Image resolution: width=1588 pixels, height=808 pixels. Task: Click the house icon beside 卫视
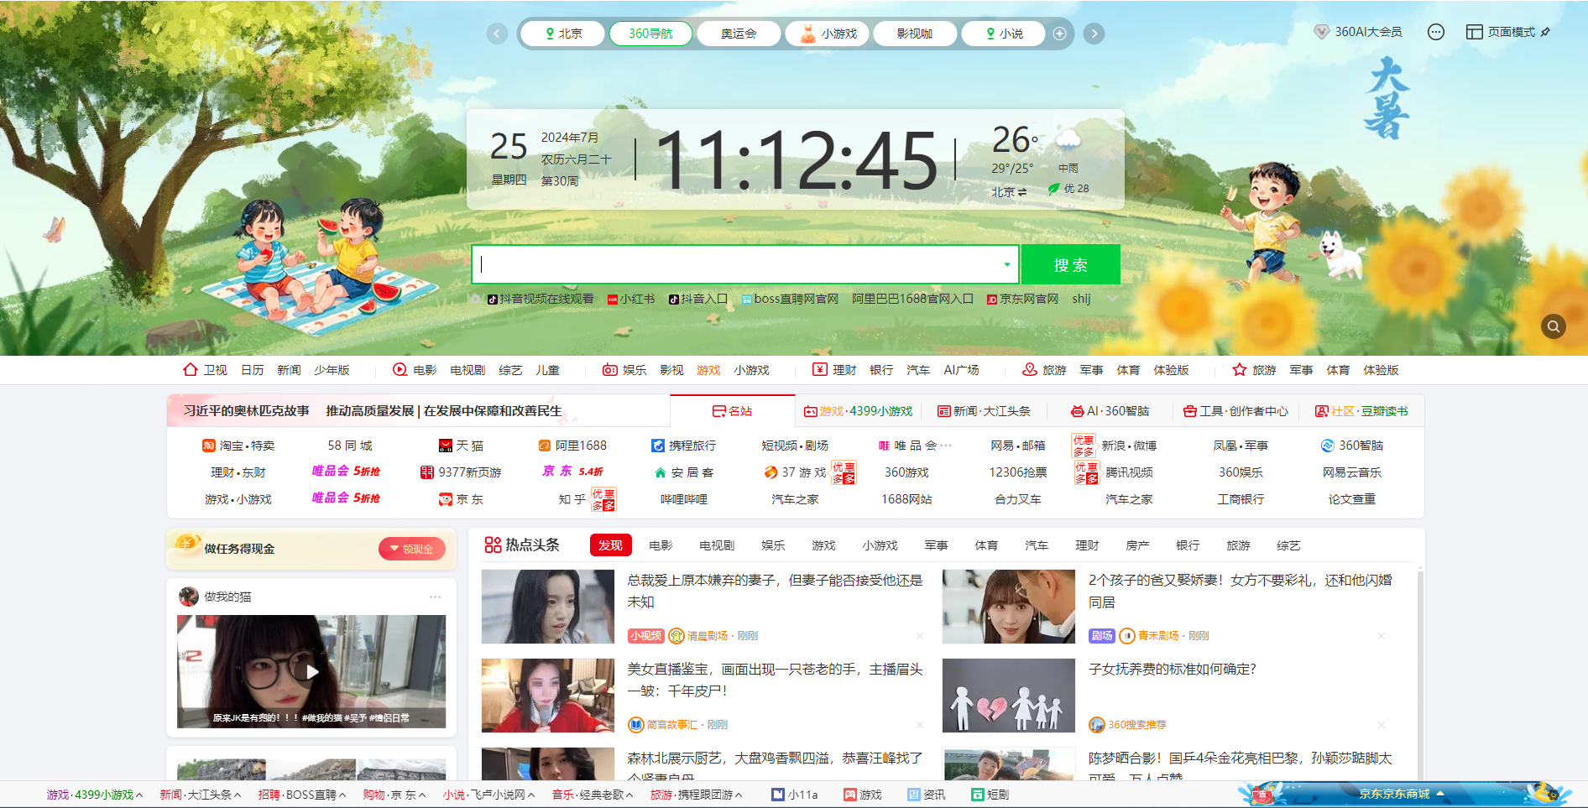point(191,369)
